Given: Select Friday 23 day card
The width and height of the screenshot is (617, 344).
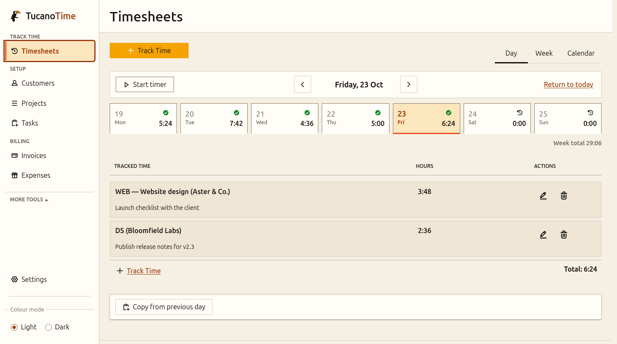Looking at the screenshot, I should (426, 119).
